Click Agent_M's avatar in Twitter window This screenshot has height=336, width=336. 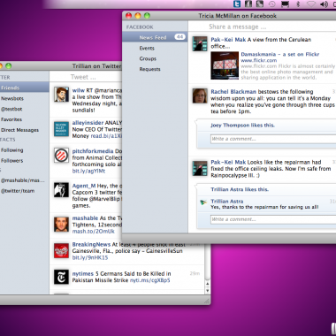[61, 190]
